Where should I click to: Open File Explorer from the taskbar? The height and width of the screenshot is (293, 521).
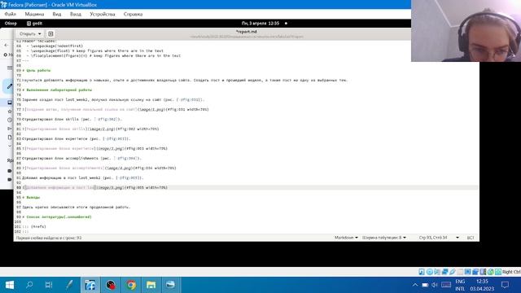151,285
